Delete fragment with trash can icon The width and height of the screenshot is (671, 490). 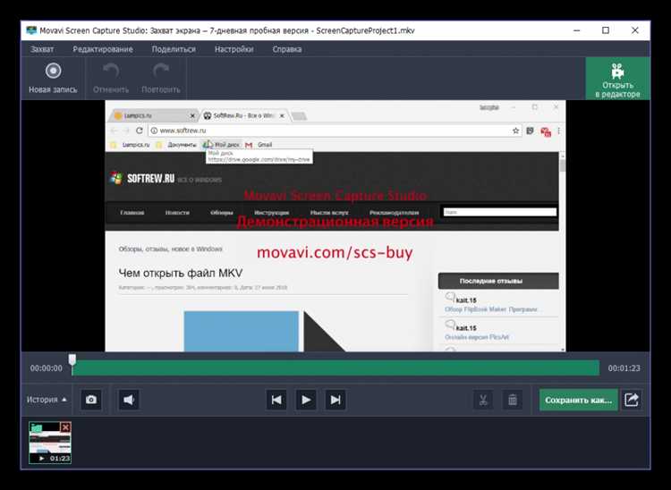513,400
